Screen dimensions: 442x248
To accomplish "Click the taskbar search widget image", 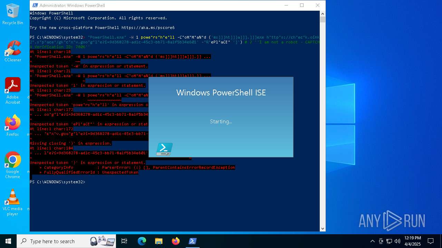I will point(103,241).
